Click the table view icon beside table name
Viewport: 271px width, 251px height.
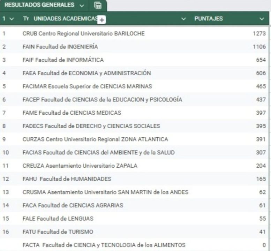[98, 5]
